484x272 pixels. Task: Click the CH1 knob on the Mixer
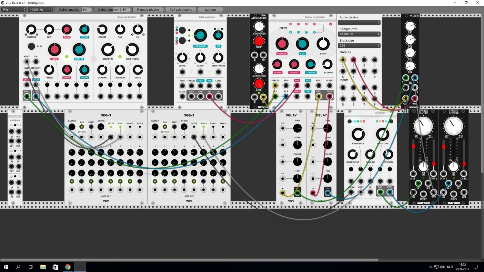410,26
